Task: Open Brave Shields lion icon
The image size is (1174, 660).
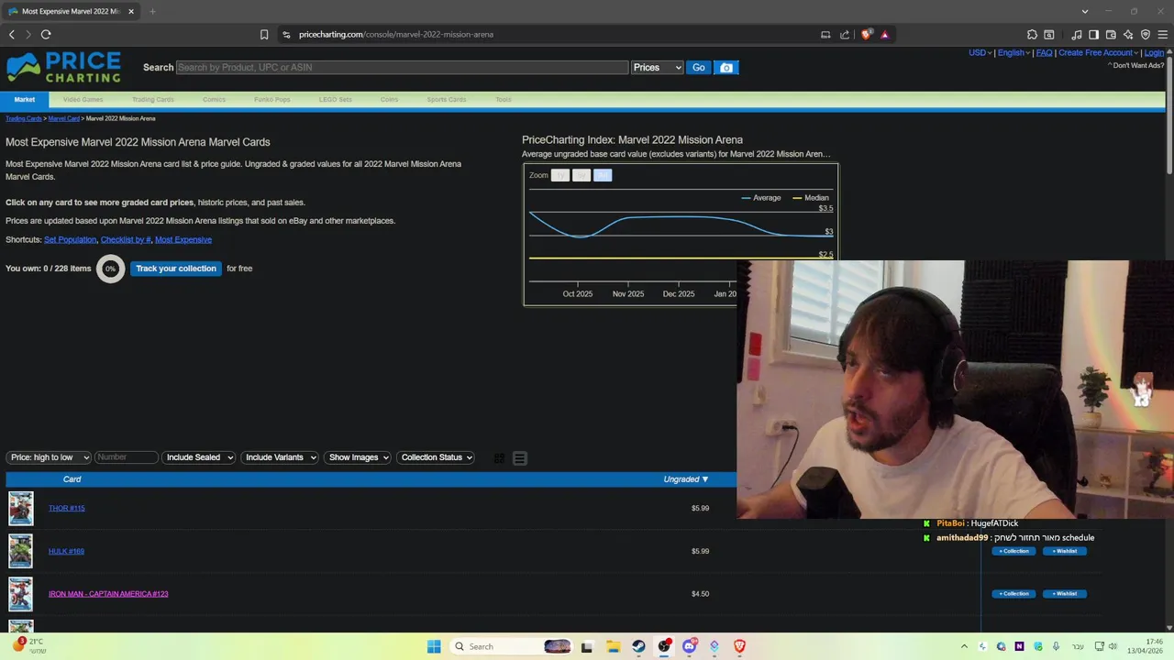Action: click(x=866, y=35)
